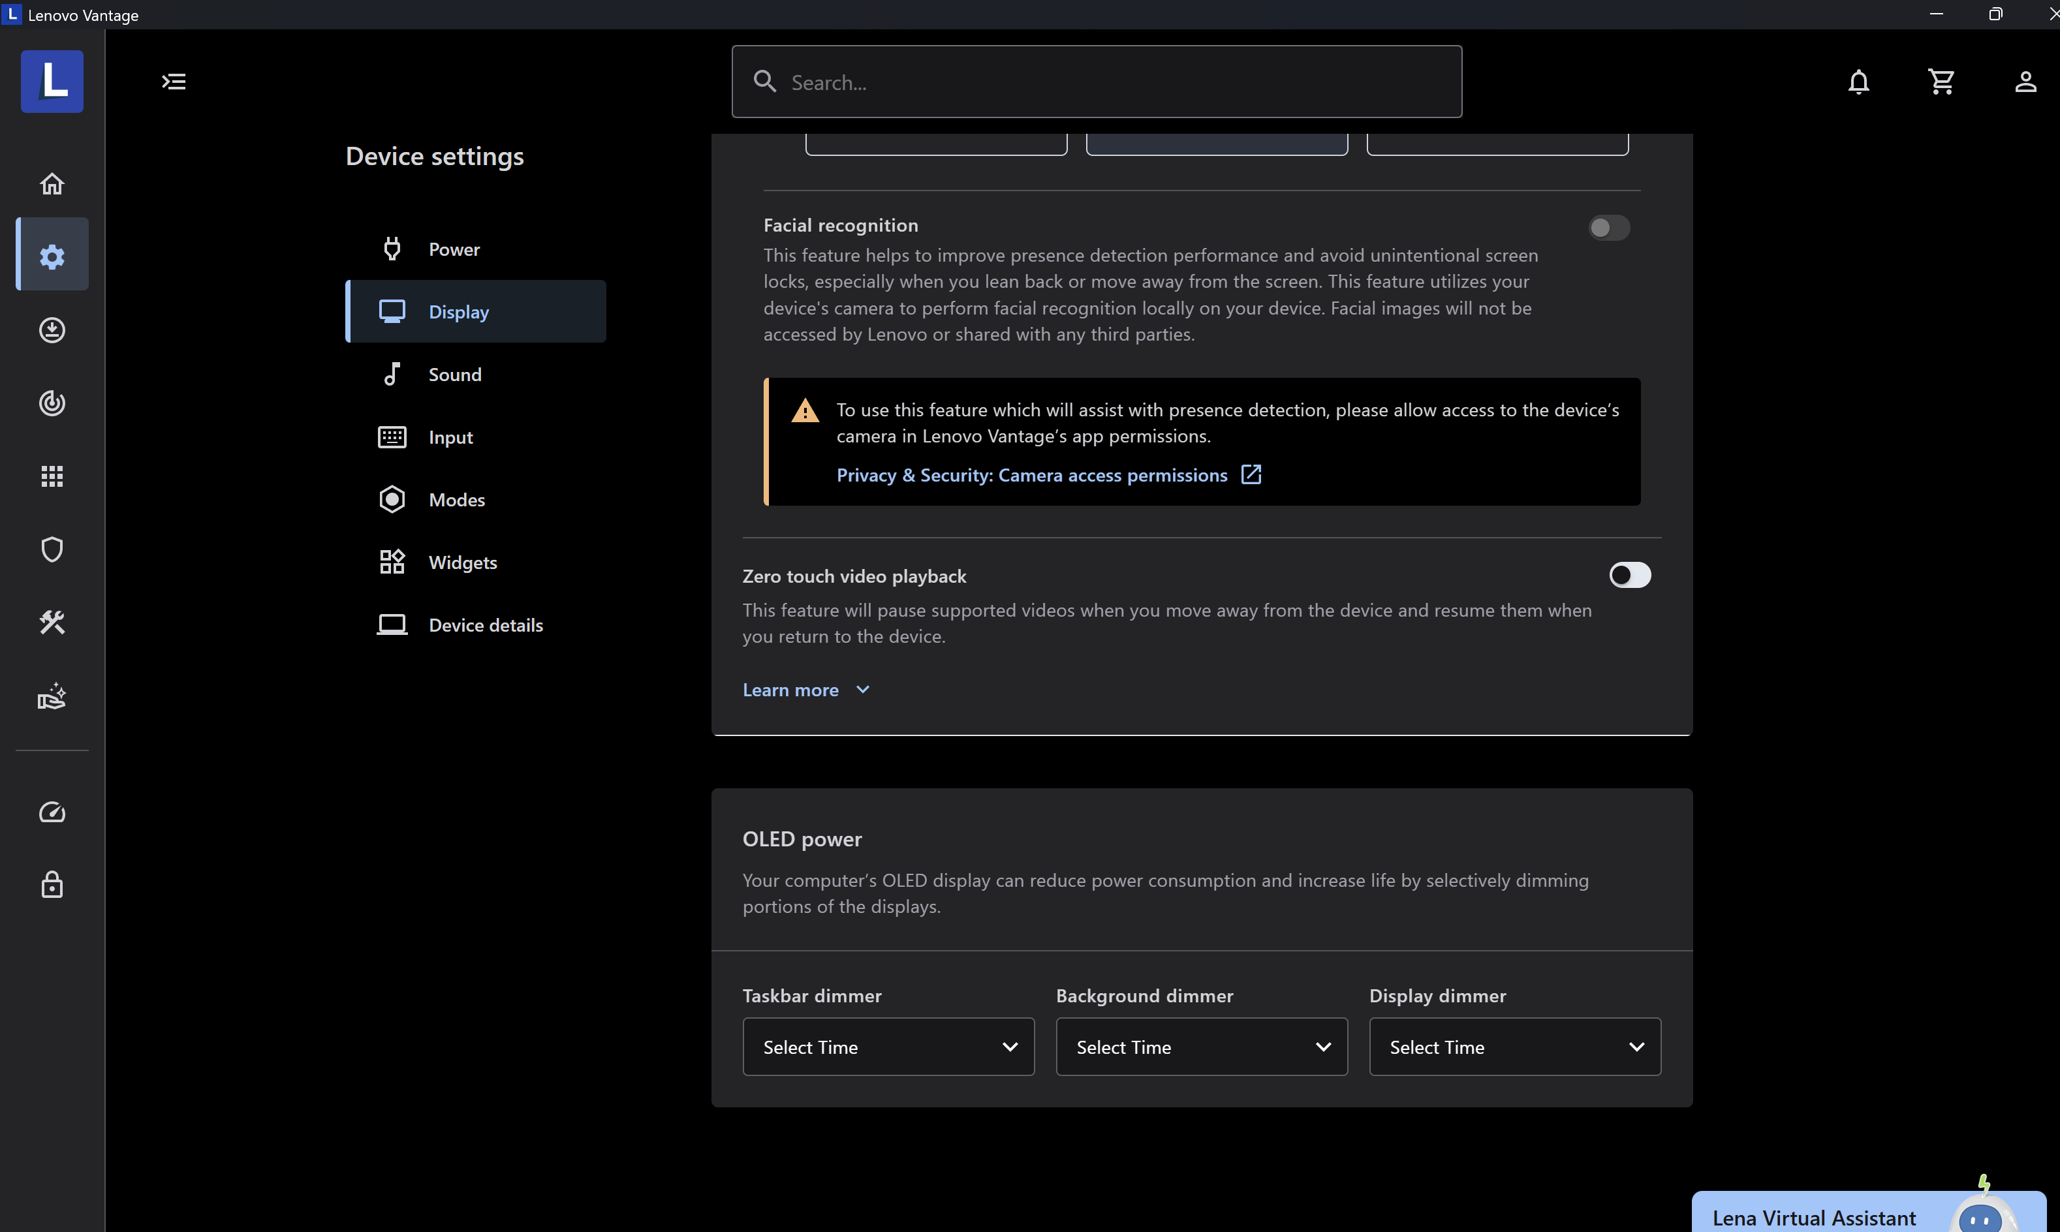Open the Taskbar dimmer Select Time dropdown

click(x=888, y=1047)
